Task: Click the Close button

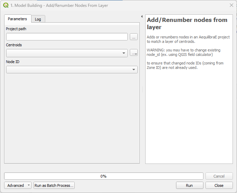Action: click(x=219, y=185)
